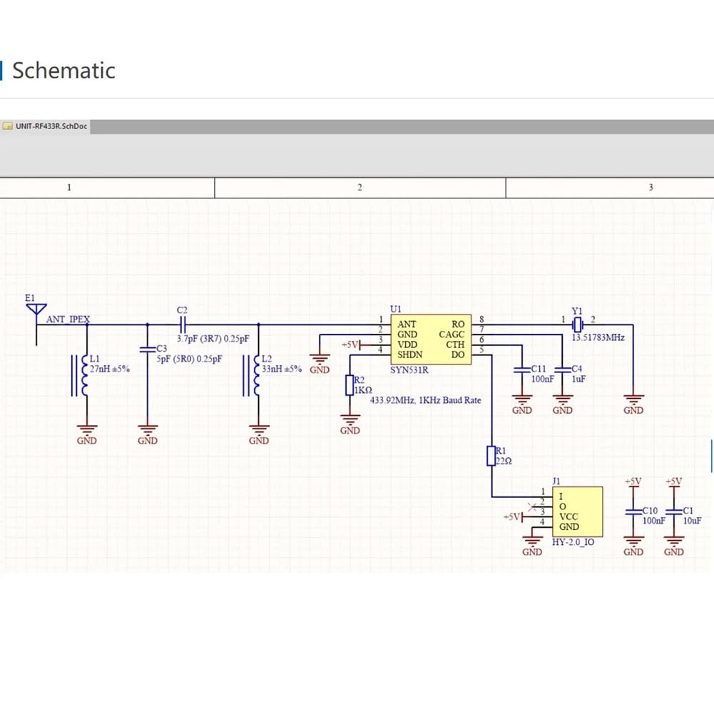
Task: Click the no-connect X marker on J1 pin 2
Action: tap(531, 506)
